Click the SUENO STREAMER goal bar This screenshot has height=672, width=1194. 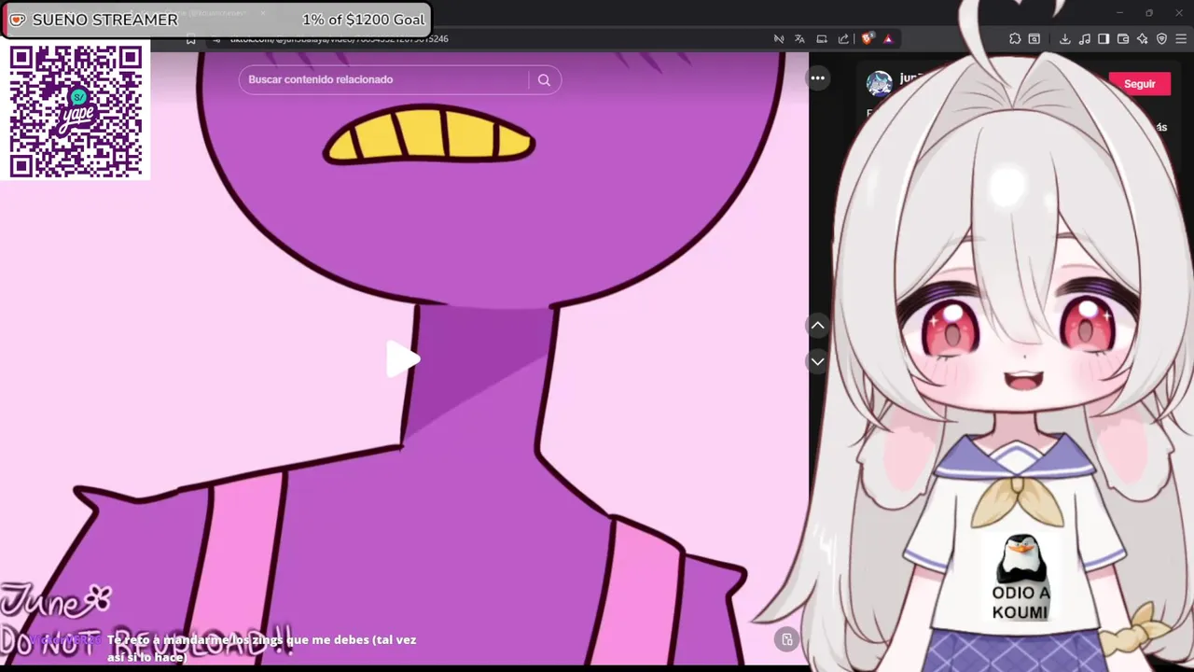point(216,20)
